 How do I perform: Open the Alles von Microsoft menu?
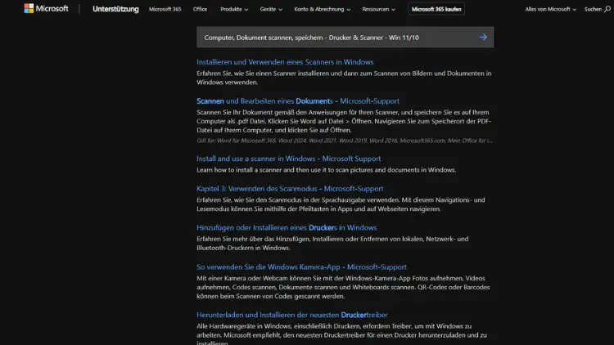point(550,9)
